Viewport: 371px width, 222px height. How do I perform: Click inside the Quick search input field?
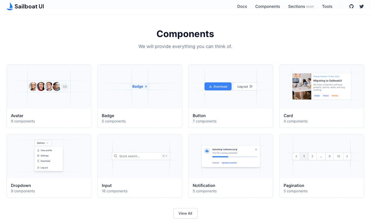pos(134,156)
